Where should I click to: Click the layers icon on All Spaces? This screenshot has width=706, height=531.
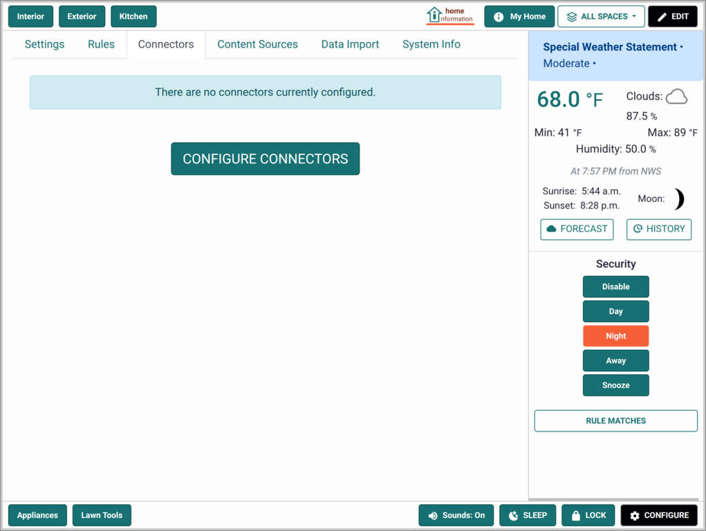click(x=571, y=17)
